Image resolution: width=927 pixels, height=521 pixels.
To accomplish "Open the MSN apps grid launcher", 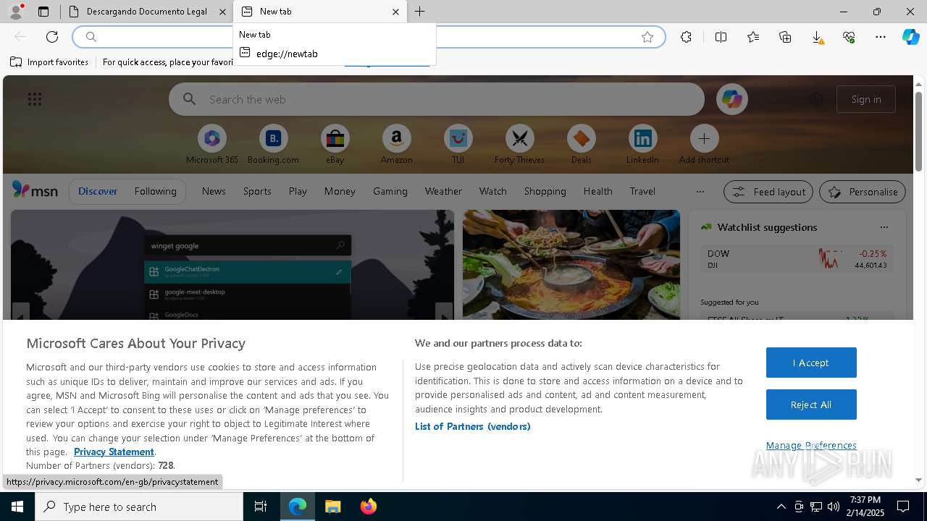I will pos(35,99).
